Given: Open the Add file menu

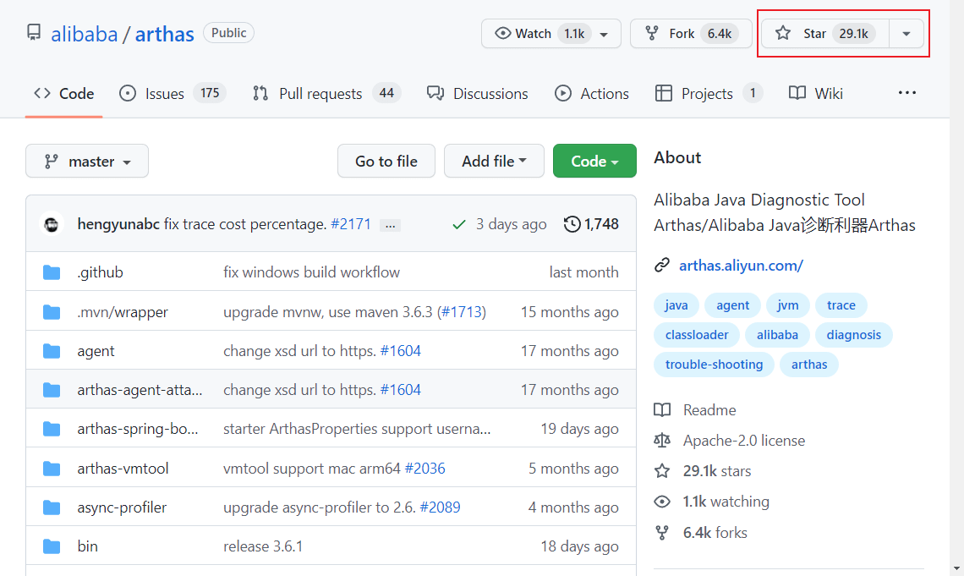Looking at the screenshot, I should (x=494, y=162).
